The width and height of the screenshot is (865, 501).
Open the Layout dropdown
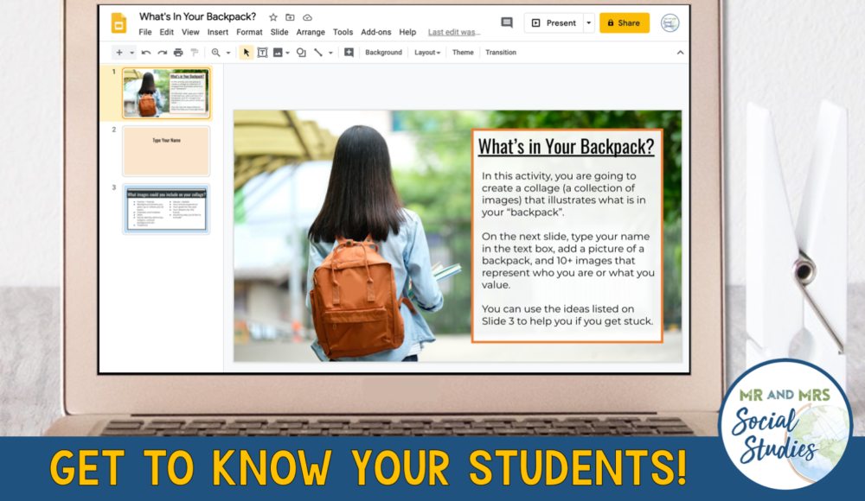click(427, 53)
